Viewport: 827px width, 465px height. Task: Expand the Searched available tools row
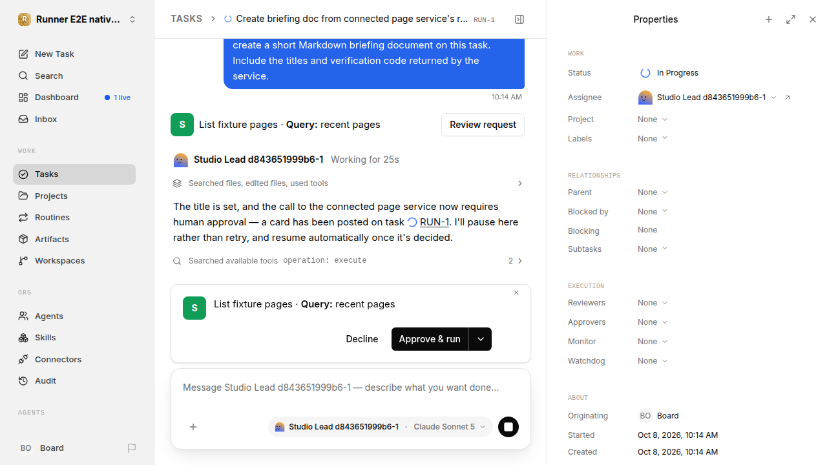(x=348, y=261)
